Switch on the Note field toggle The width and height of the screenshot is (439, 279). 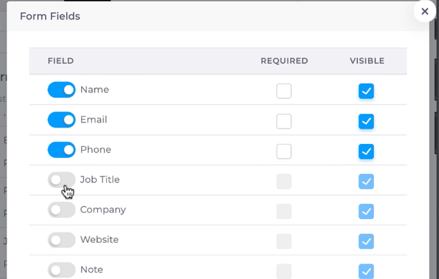[x=62, y=270]
